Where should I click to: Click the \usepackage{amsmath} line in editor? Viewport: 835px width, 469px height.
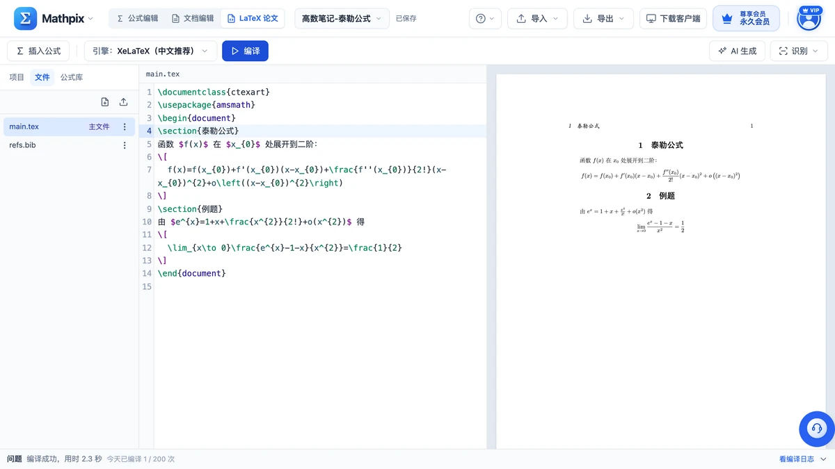(207, 105)
